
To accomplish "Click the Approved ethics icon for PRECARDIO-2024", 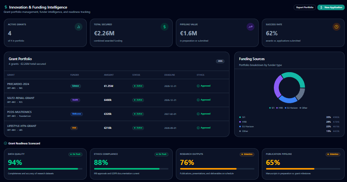I will [198, 86].
